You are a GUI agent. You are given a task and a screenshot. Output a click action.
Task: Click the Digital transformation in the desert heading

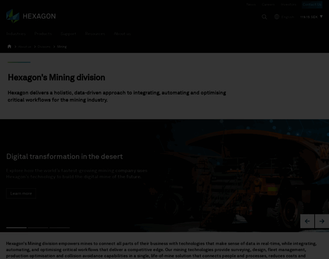[65, 157]
